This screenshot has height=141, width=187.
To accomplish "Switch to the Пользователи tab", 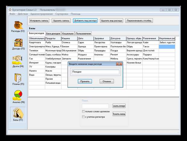I will [83, 34].
